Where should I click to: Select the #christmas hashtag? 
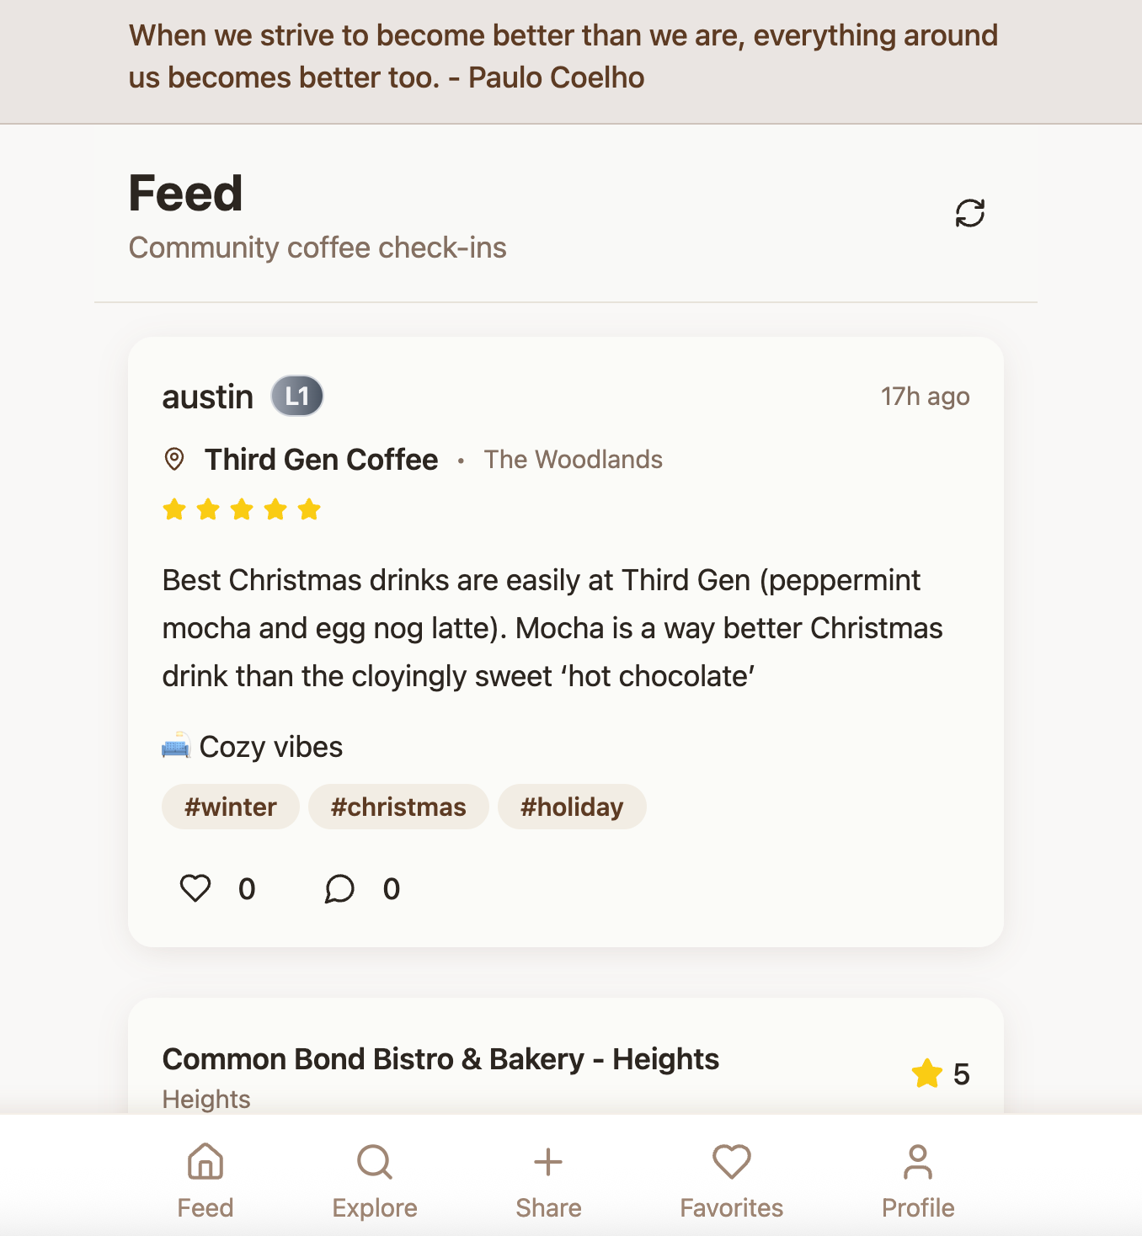tap(398, 807)
